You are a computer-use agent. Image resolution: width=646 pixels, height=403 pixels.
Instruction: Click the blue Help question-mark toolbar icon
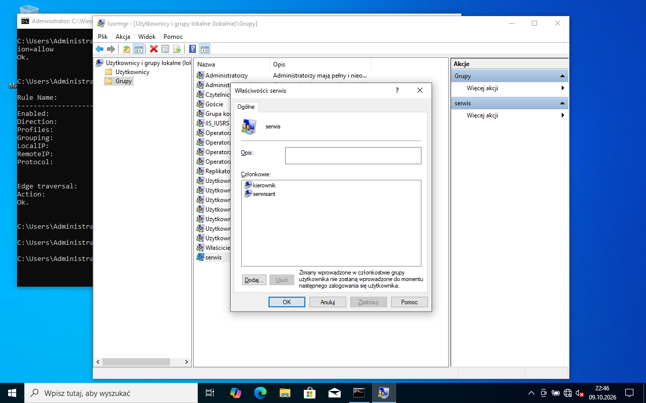tap(192, 49)
